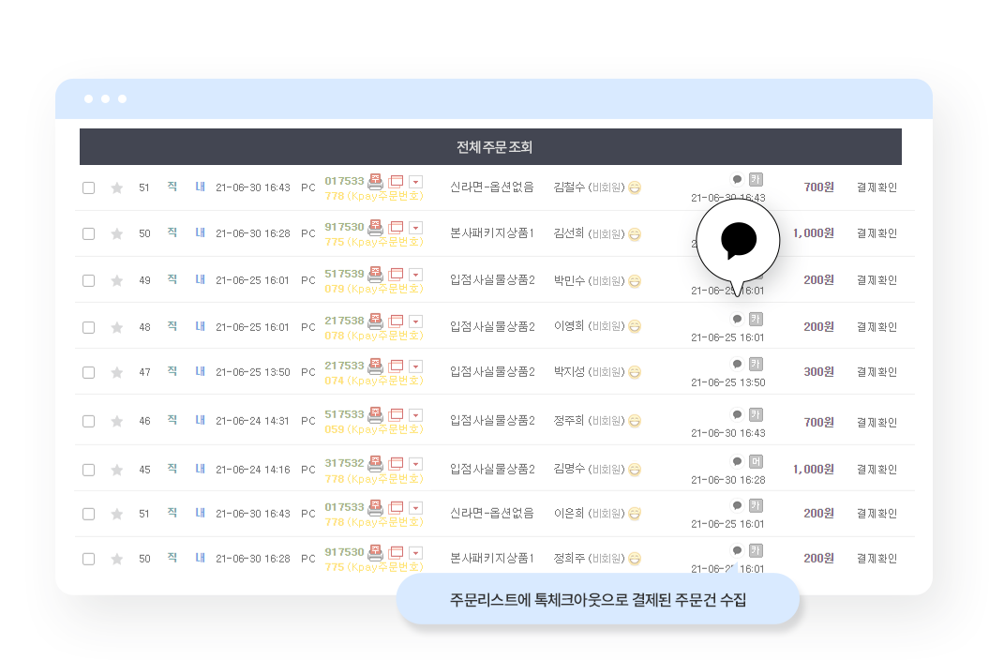Click the chat bubble icon on the 이영희 order row
Image resolution: width=989 pixels, height=660 pixels.
(x=737, y=319)
